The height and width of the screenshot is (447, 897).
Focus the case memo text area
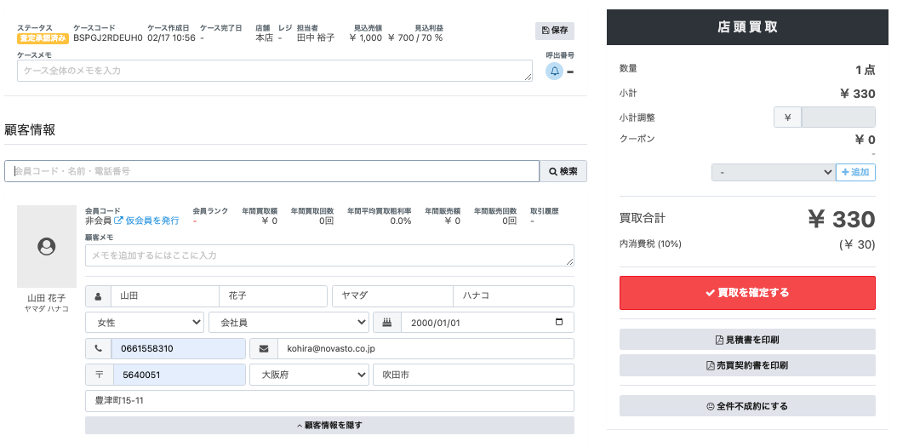coord(275,71)
